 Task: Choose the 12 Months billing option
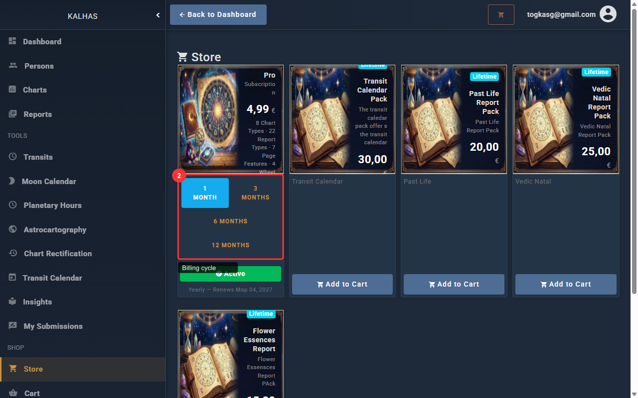tap(230, 245)
